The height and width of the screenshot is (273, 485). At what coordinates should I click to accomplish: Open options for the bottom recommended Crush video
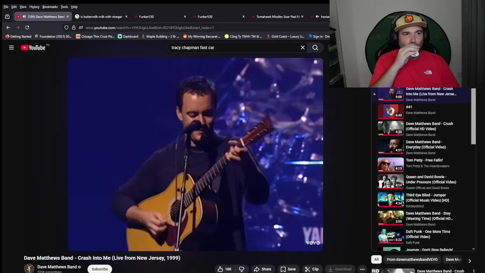474,271
